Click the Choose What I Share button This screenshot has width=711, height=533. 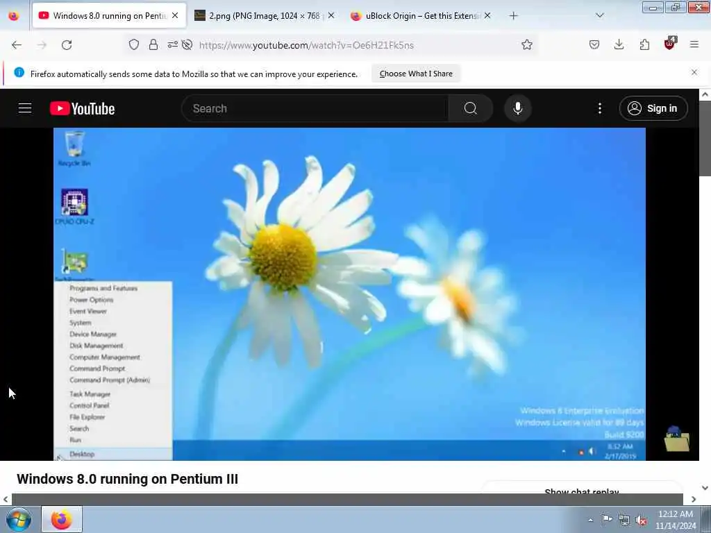click(416, 74)
